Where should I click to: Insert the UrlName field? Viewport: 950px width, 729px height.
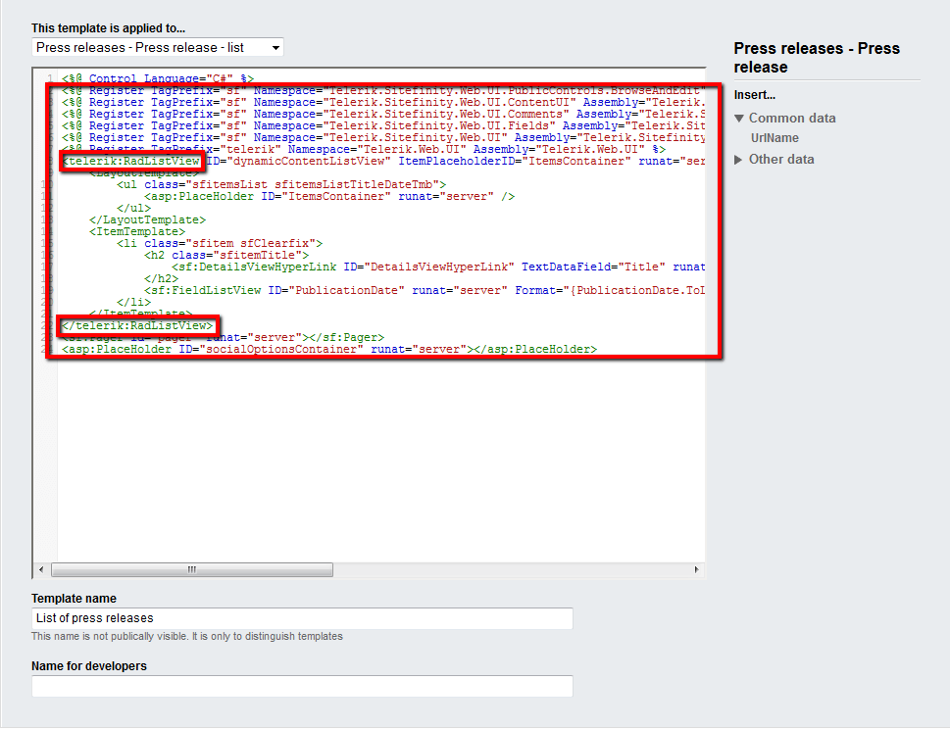tap(775, 138)
